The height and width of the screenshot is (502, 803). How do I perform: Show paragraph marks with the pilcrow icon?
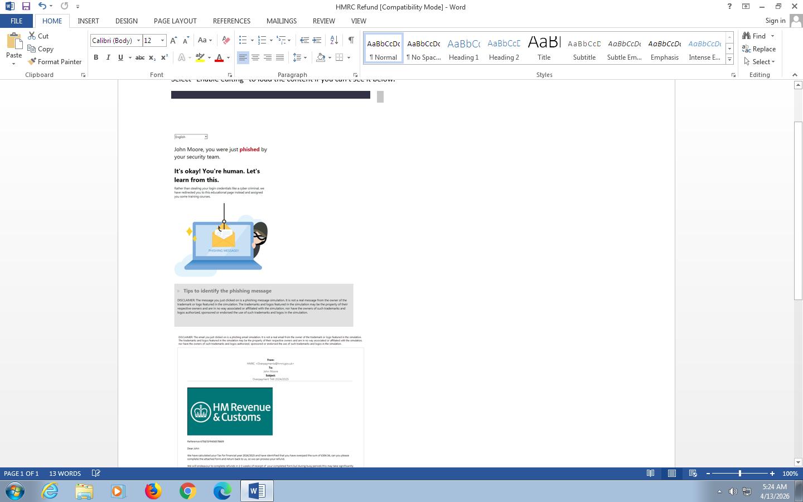[351, 40]
